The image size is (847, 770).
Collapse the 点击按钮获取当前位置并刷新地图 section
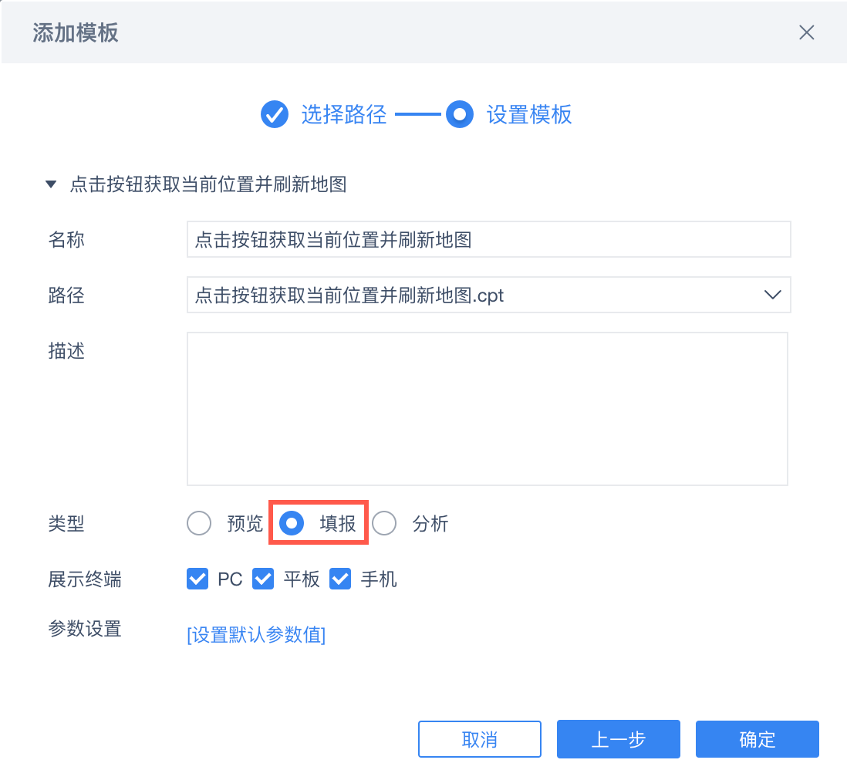click(51, 185)
